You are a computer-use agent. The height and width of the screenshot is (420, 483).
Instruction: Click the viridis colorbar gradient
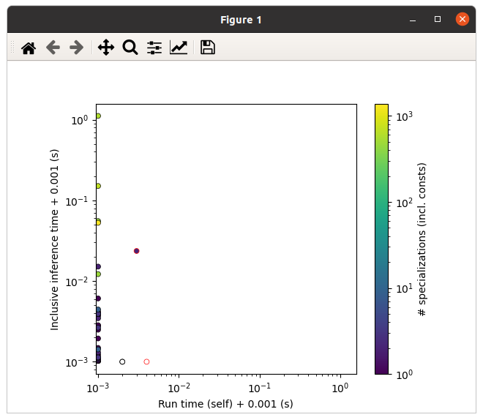tap(381, 239)
